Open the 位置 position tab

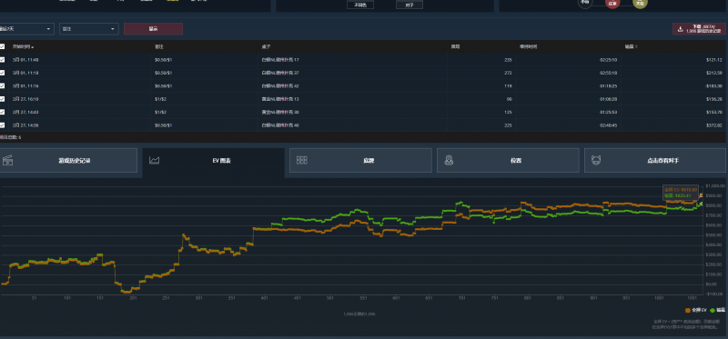click(508, 161)
